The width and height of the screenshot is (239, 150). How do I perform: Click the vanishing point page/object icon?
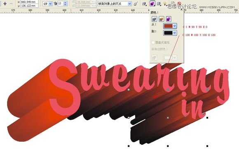click(x=136, y=4)
